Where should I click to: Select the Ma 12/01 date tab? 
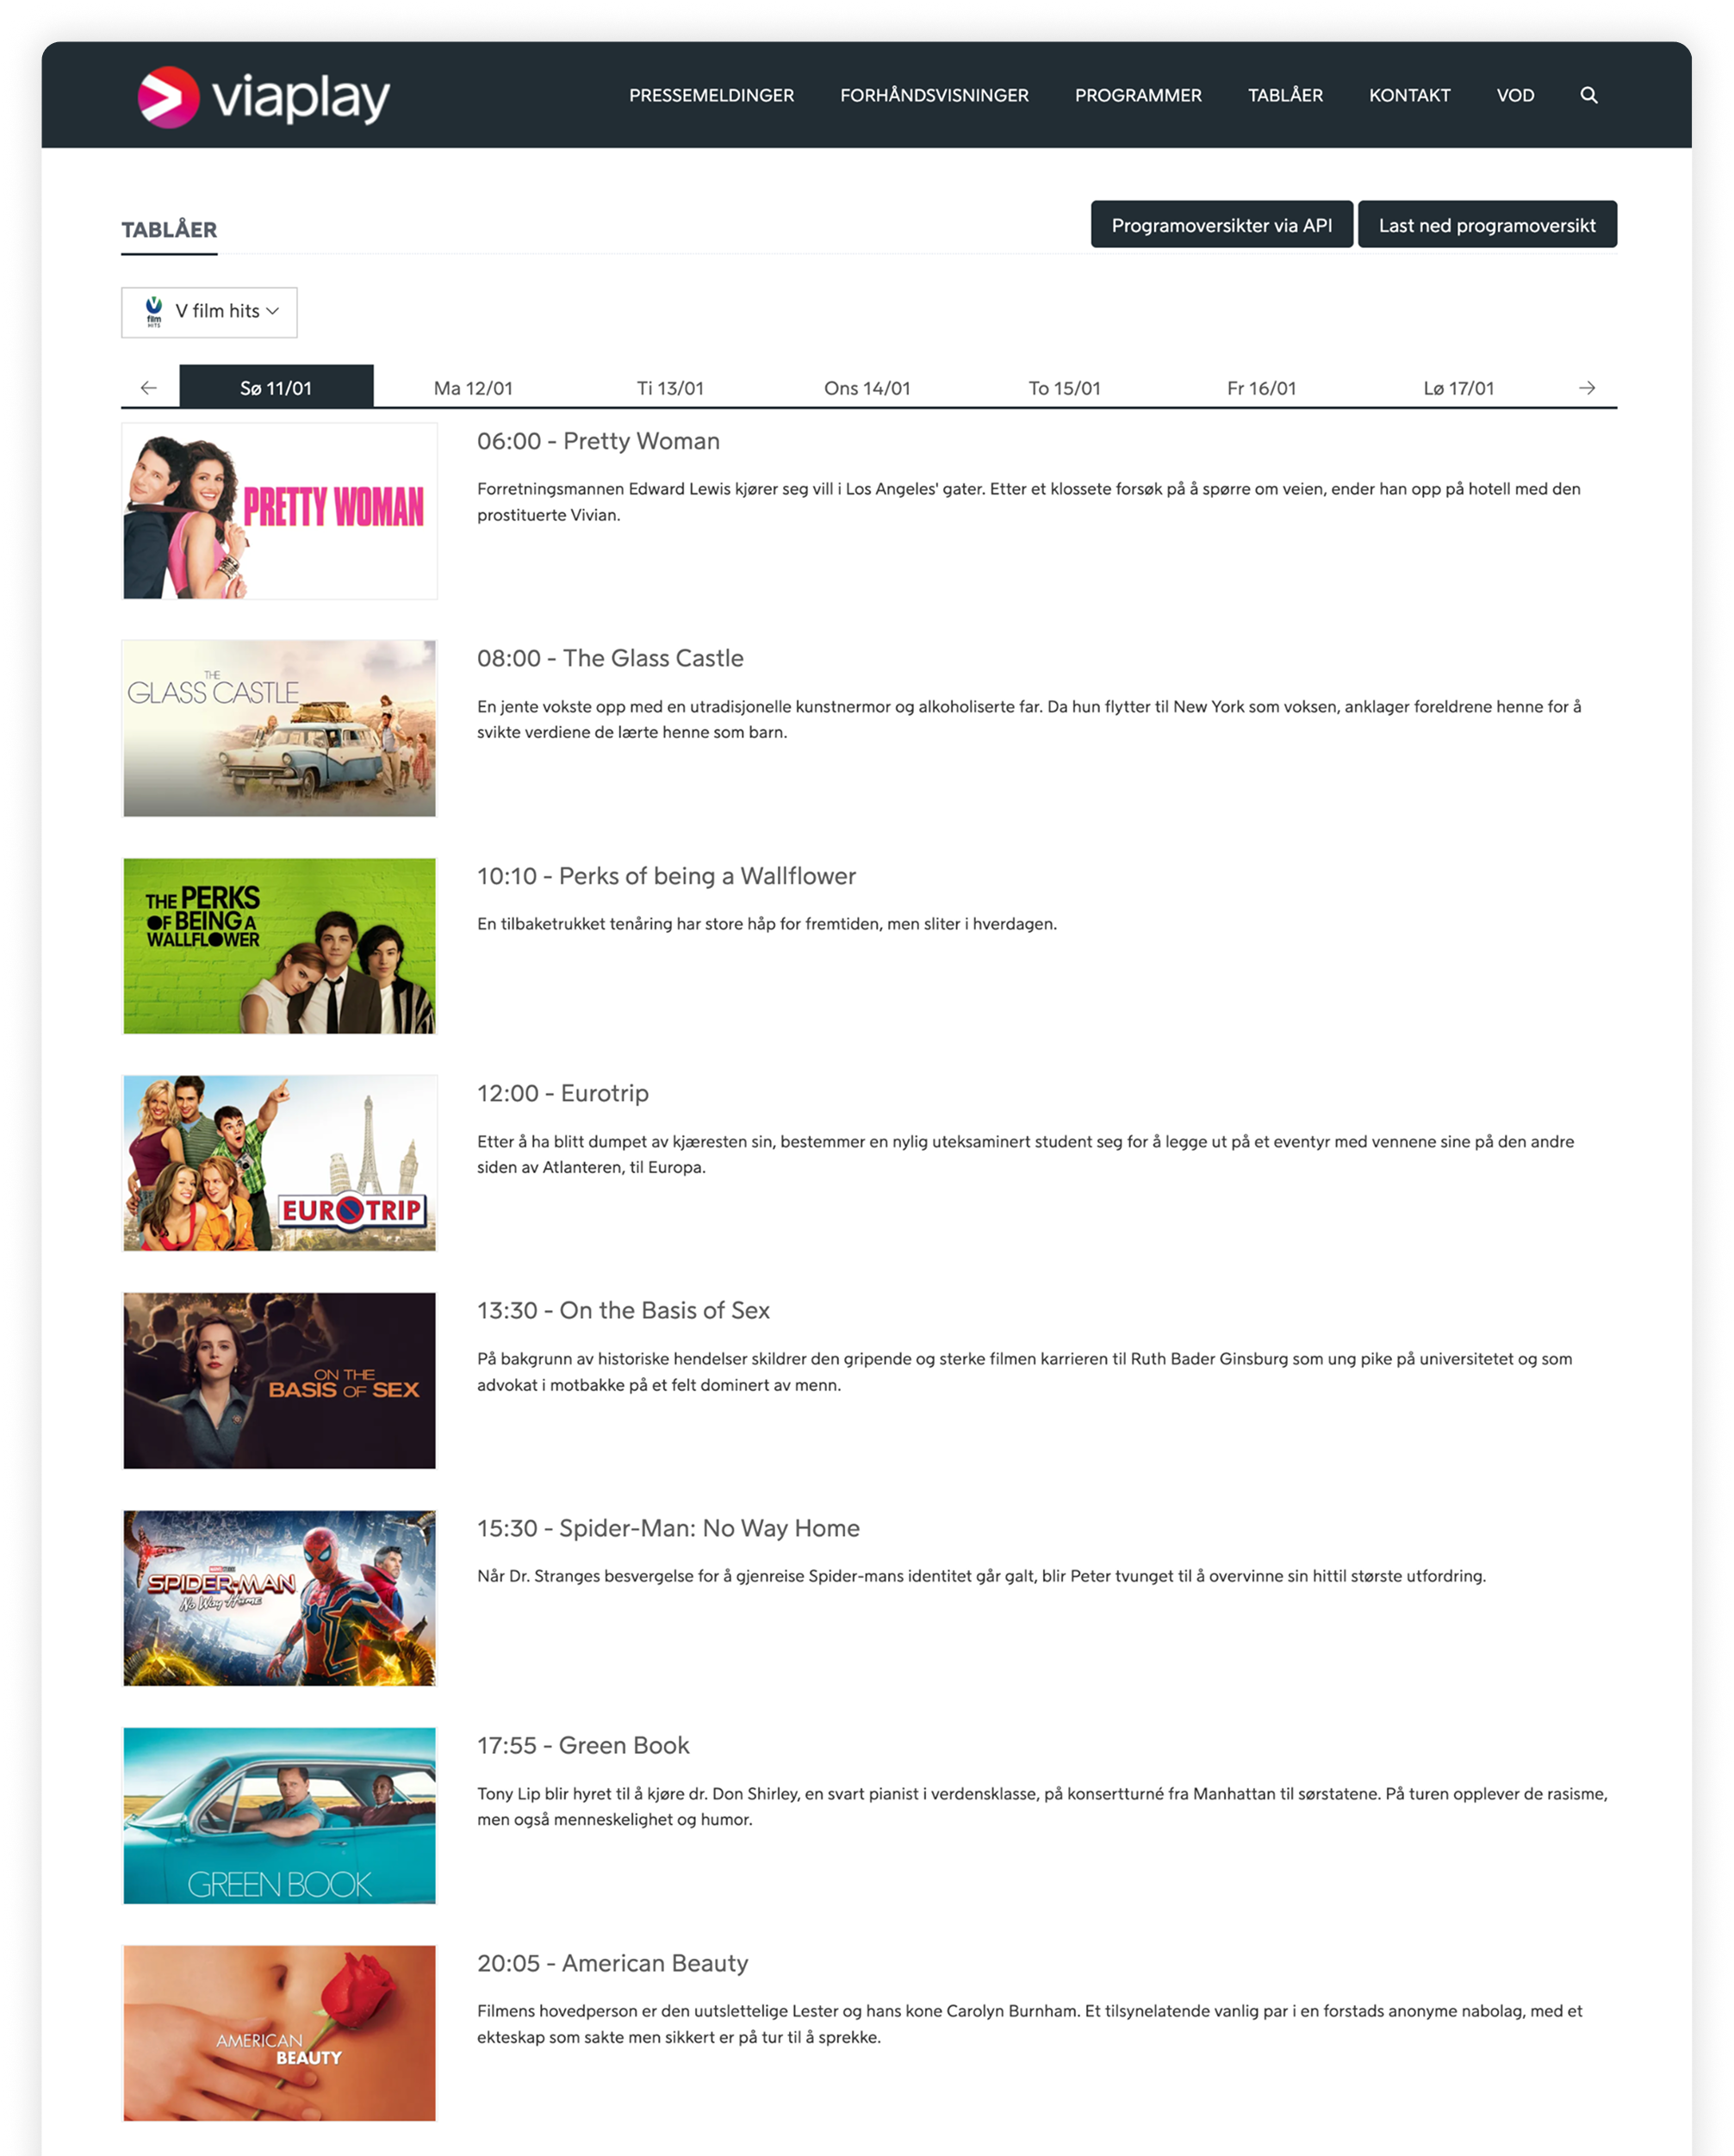473,388
